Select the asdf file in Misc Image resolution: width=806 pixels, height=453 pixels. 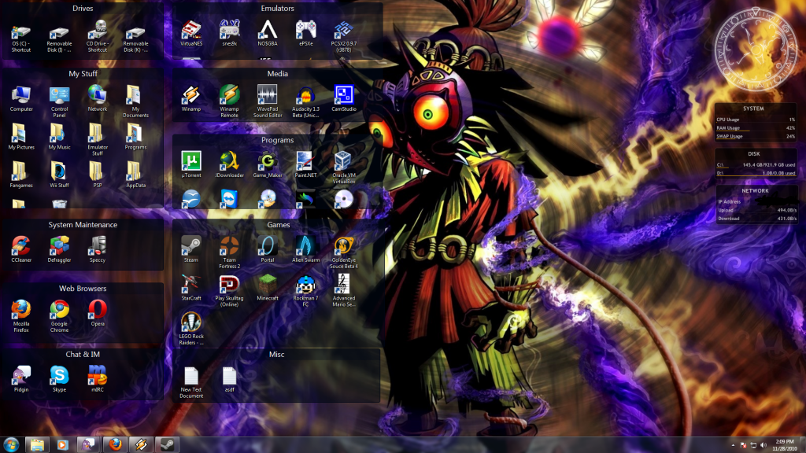pyautogui.click(x=229, y=380)
